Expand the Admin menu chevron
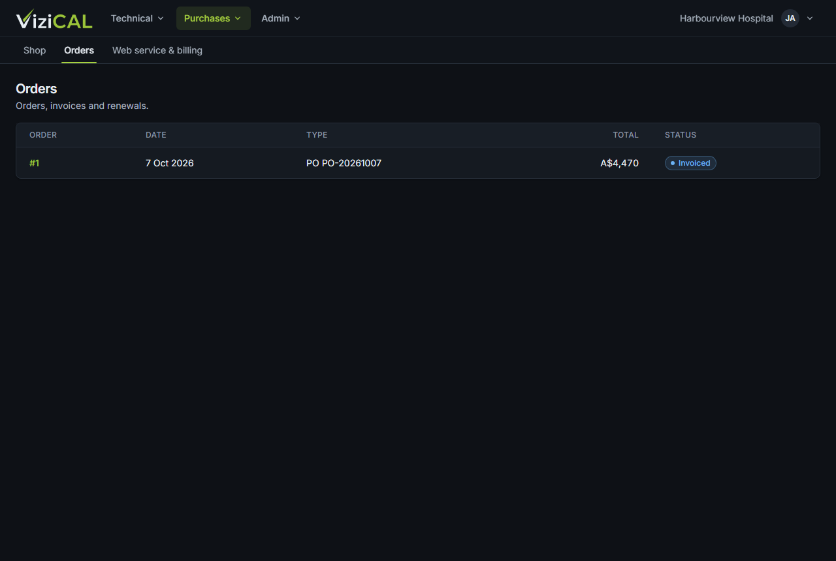The height and width of the screenshot is (561, 836). click(x=297, y=18)
